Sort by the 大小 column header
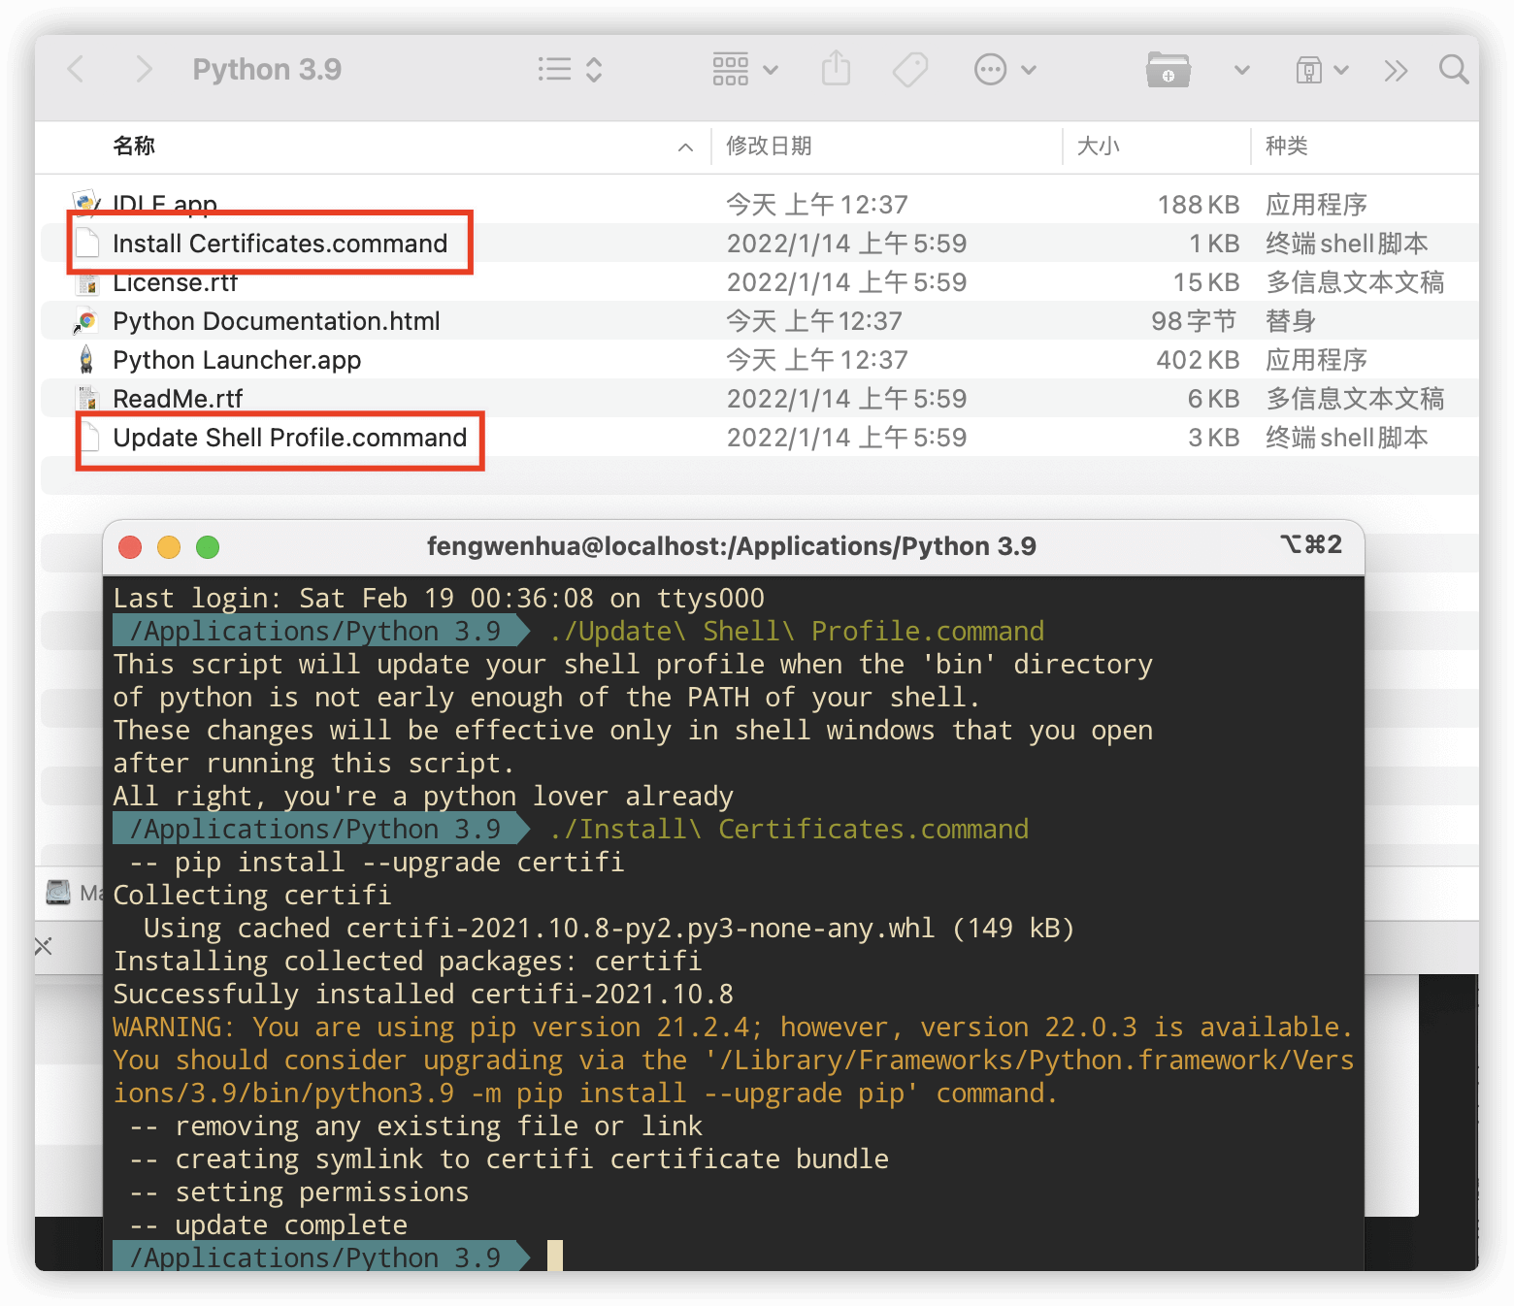The image size is (1514, 1306). 1098,146
